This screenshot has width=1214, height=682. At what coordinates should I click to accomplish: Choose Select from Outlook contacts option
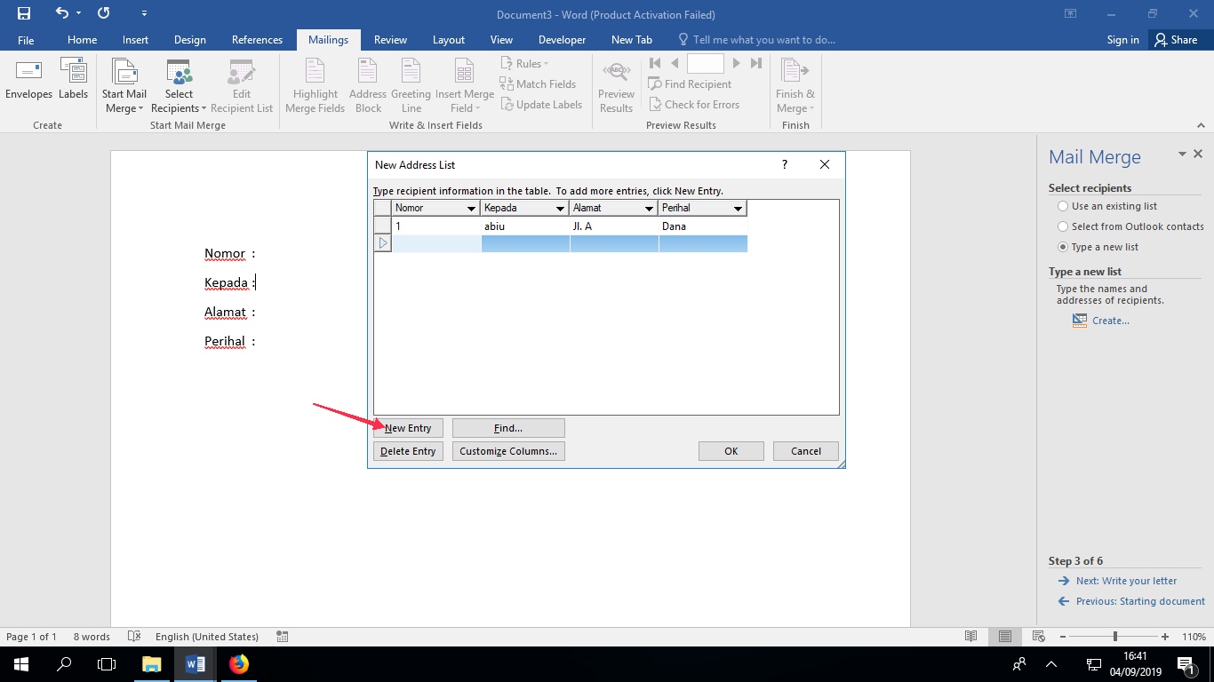tap(1063, 226)
